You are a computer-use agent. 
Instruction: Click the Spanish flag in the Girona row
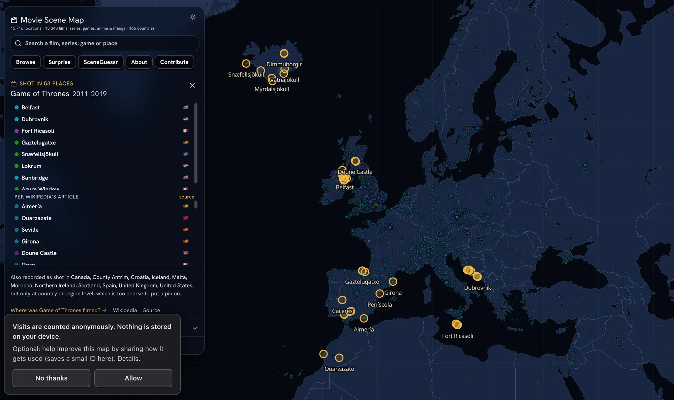pyautogui.click(x=186, y=241)
